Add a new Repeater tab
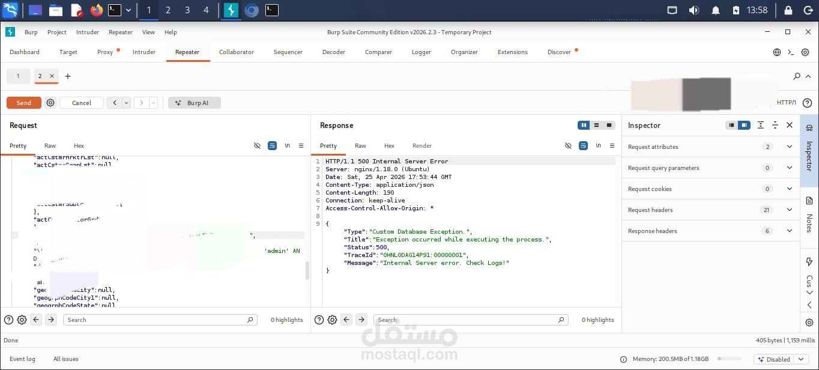The width and height of the screenshot is (819, 370). tap(68, 76)
